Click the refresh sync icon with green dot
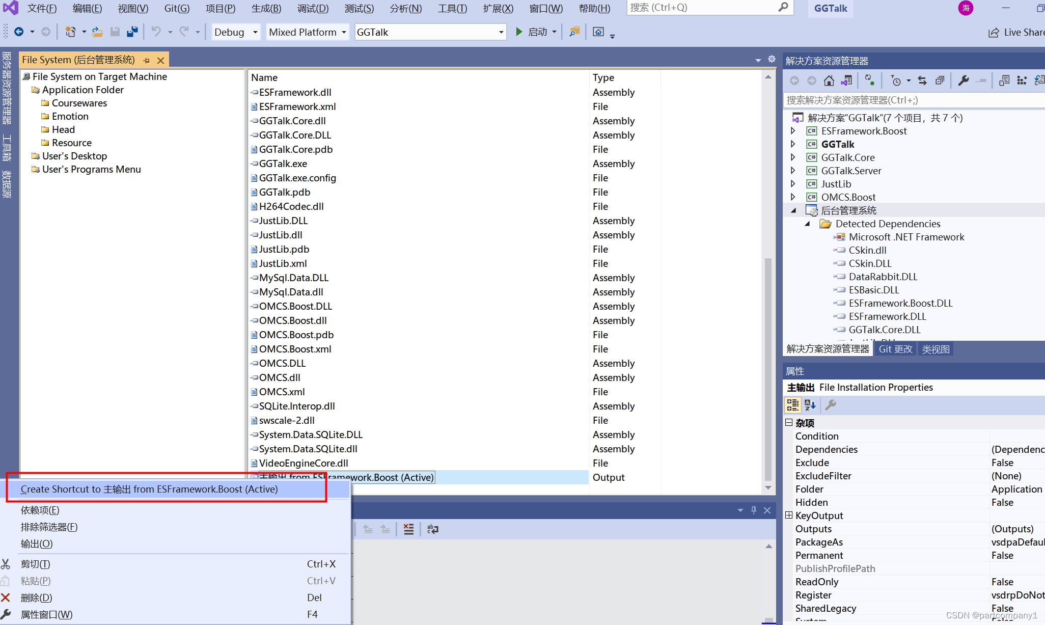The height and width of the screenshot is (625, 1045). click(x=869, y=80)
